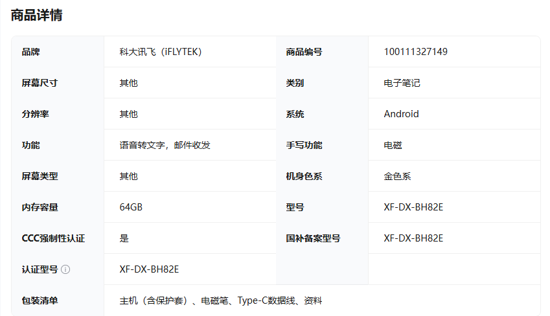Select product number 100111327149
The image size is (550, 316).
click(416, 52)
